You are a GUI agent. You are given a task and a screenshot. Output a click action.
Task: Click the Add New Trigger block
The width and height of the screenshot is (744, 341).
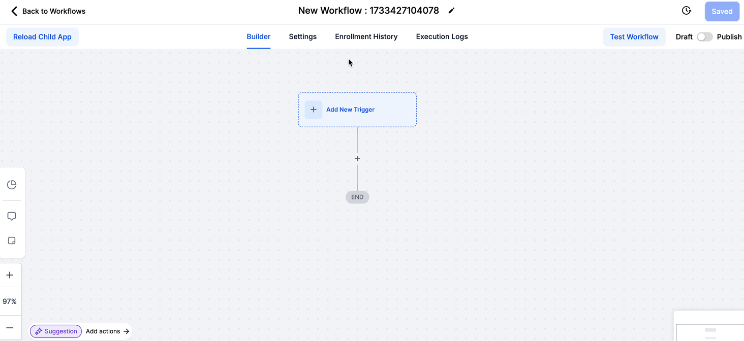coord(357,110)
